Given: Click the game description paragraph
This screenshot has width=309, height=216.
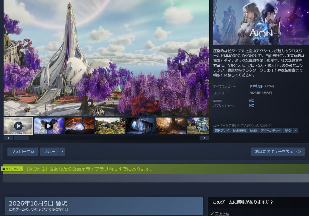Looking at the screenshot, I should pyautogui.click(x=259, y=63).
